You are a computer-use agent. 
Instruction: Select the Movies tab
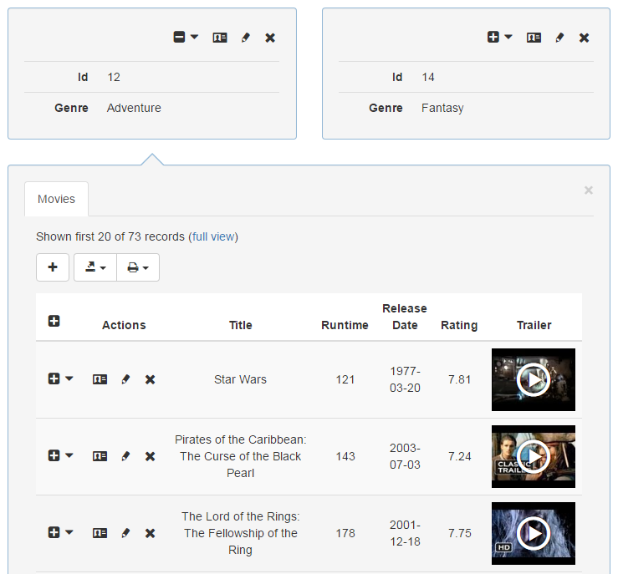(x=56, y=199)
